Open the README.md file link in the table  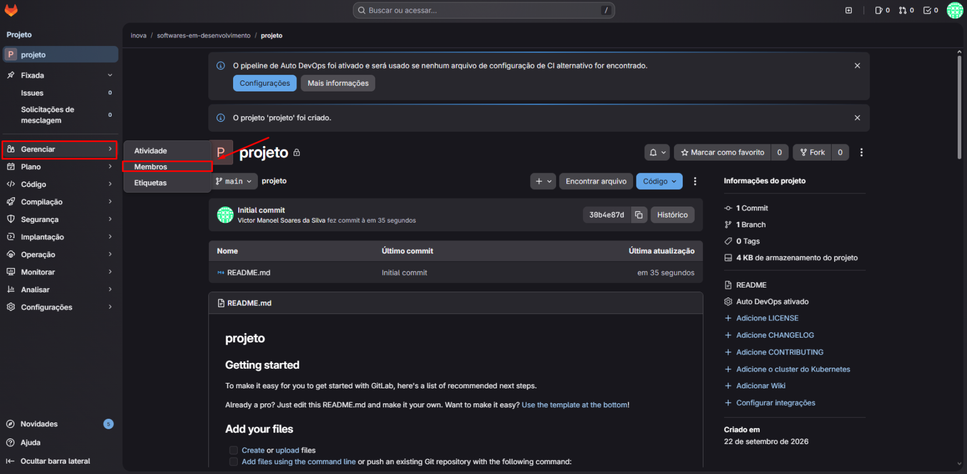(x=249, y=273)
